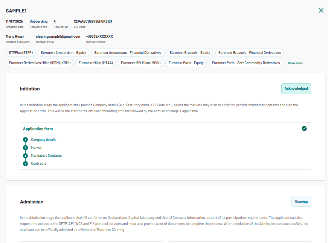Select Euronext Amsterdam - Financial Derivatives chip
328x243 pixels.
pos(128,53)
